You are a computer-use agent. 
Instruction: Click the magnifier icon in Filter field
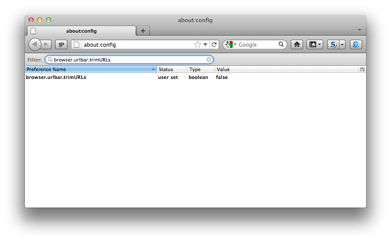(50, 59)
